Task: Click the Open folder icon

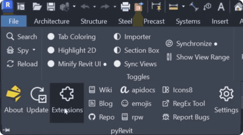Action: (x=37, y=7)
